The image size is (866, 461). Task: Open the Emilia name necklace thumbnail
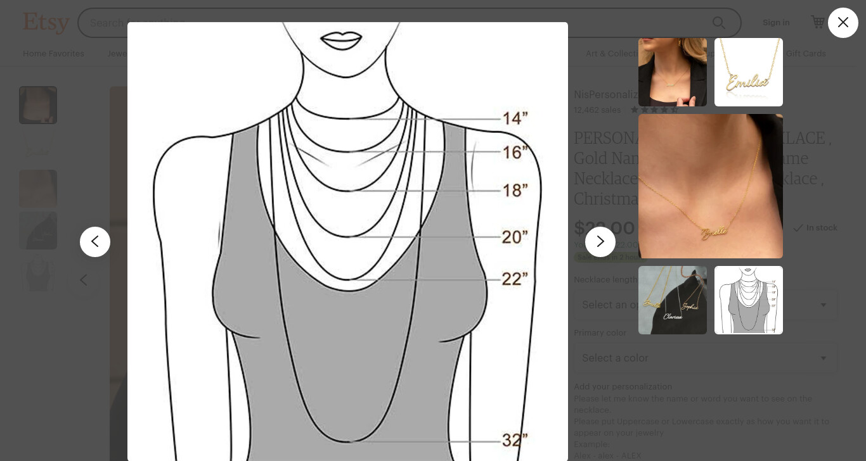coord(748,72)
